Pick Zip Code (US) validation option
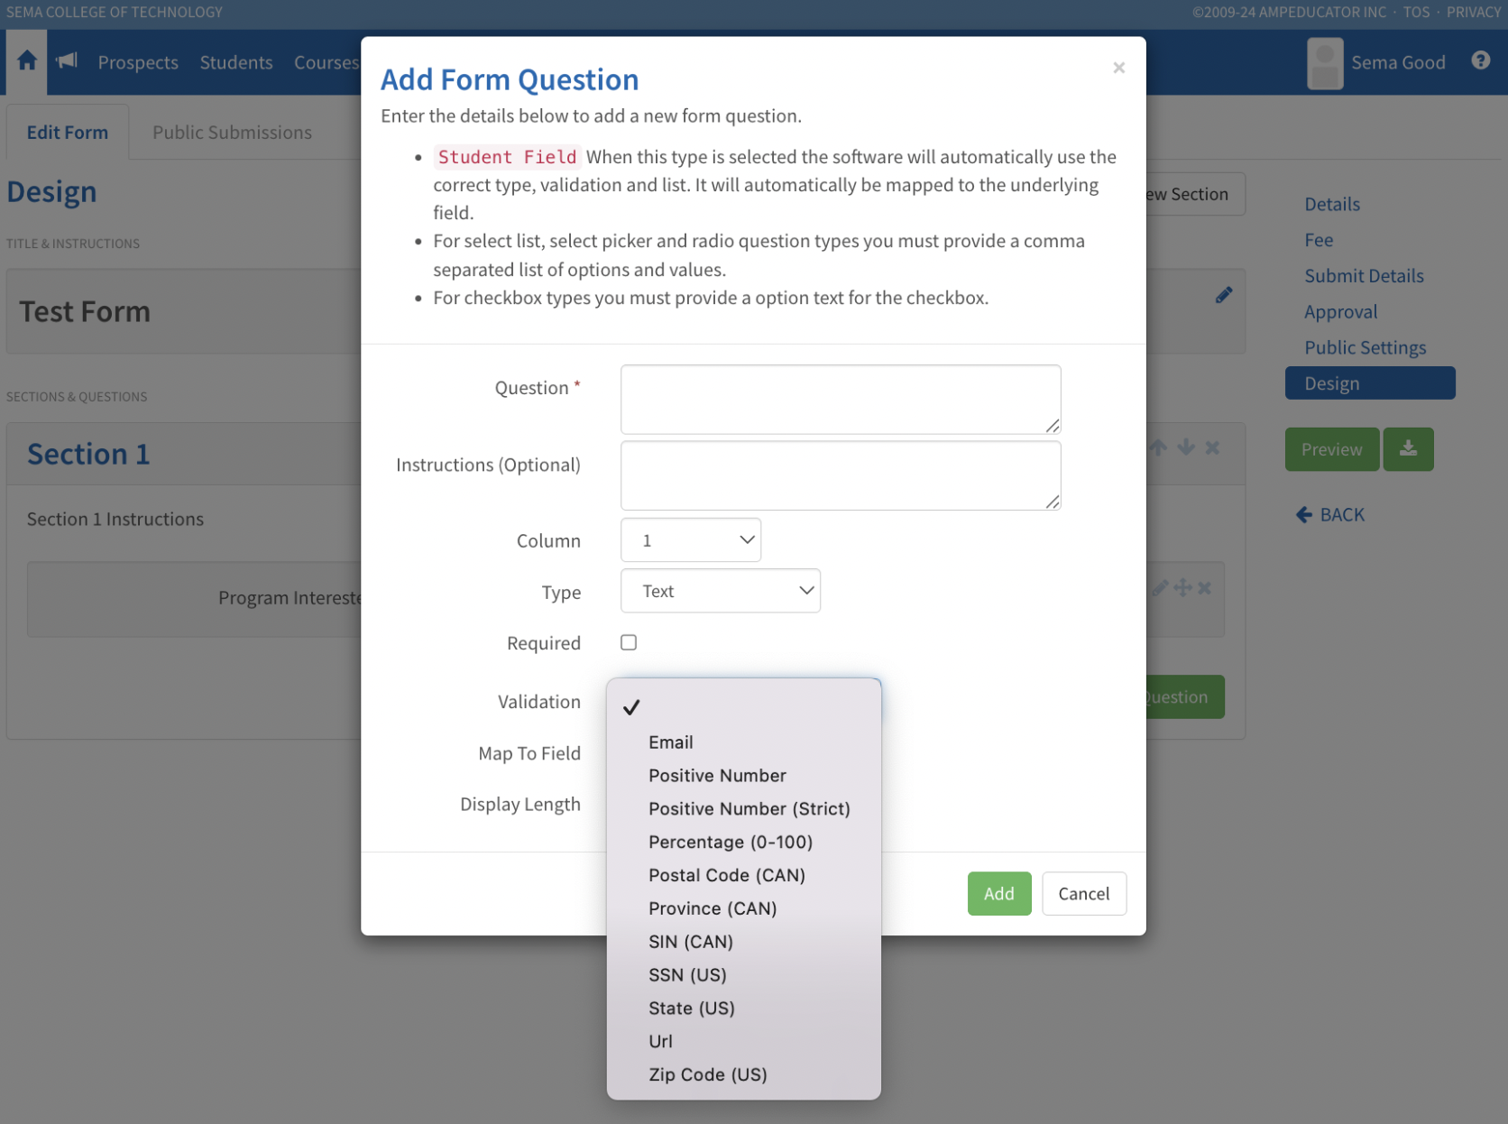This screenshot has height=1124, width=1508. 707,1074
